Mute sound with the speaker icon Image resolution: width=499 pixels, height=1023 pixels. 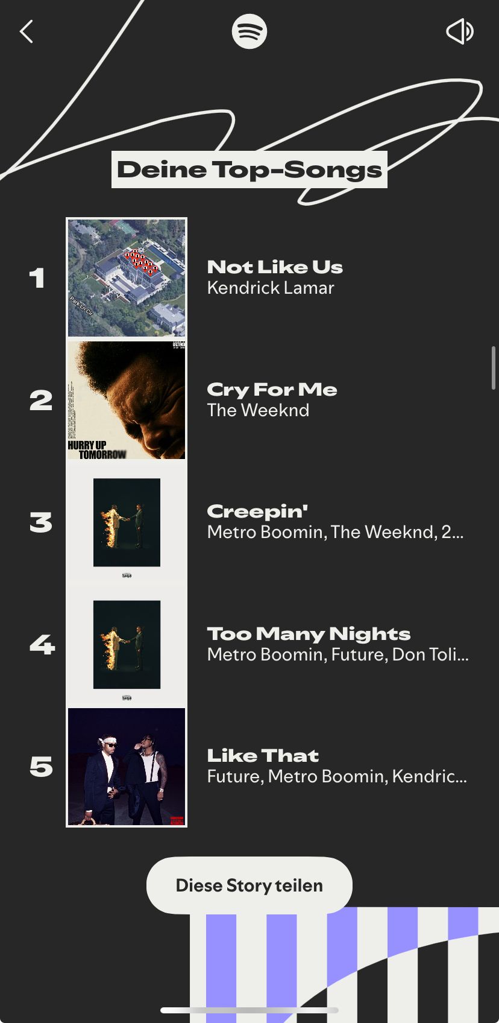pyautogui.click(x=460, y=31)
